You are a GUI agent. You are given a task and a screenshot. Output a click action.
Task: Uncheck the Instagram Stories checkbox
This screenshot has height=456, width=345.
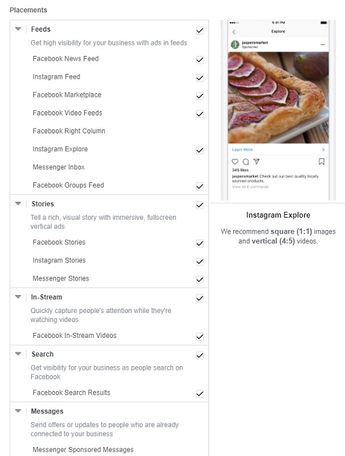pos(200,261)
